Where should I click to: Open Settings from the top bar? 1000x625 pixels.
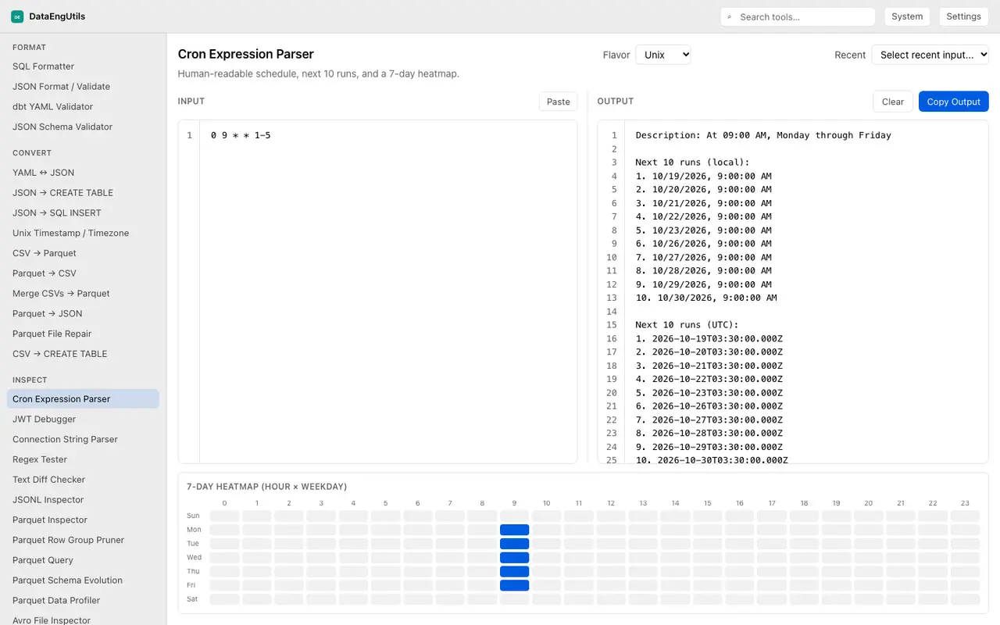[963, 16]
